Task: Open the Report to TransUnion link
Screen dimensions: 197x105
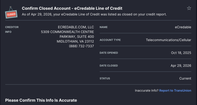Action: click(x=175, y=91)
